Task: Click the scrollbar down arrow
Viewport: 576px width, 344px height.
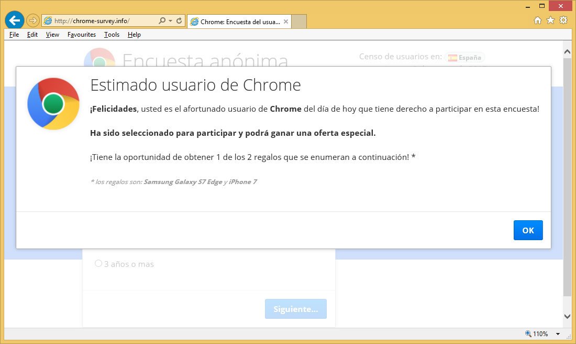Action: click(567, 316)
